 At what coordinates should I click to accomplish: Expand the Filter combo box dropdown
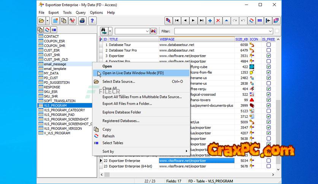pyautogui.click(x=270, y=31)
